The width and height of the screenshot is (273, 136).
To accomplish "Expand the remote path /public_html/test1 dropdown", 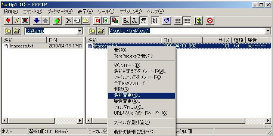I will [268, 31].
